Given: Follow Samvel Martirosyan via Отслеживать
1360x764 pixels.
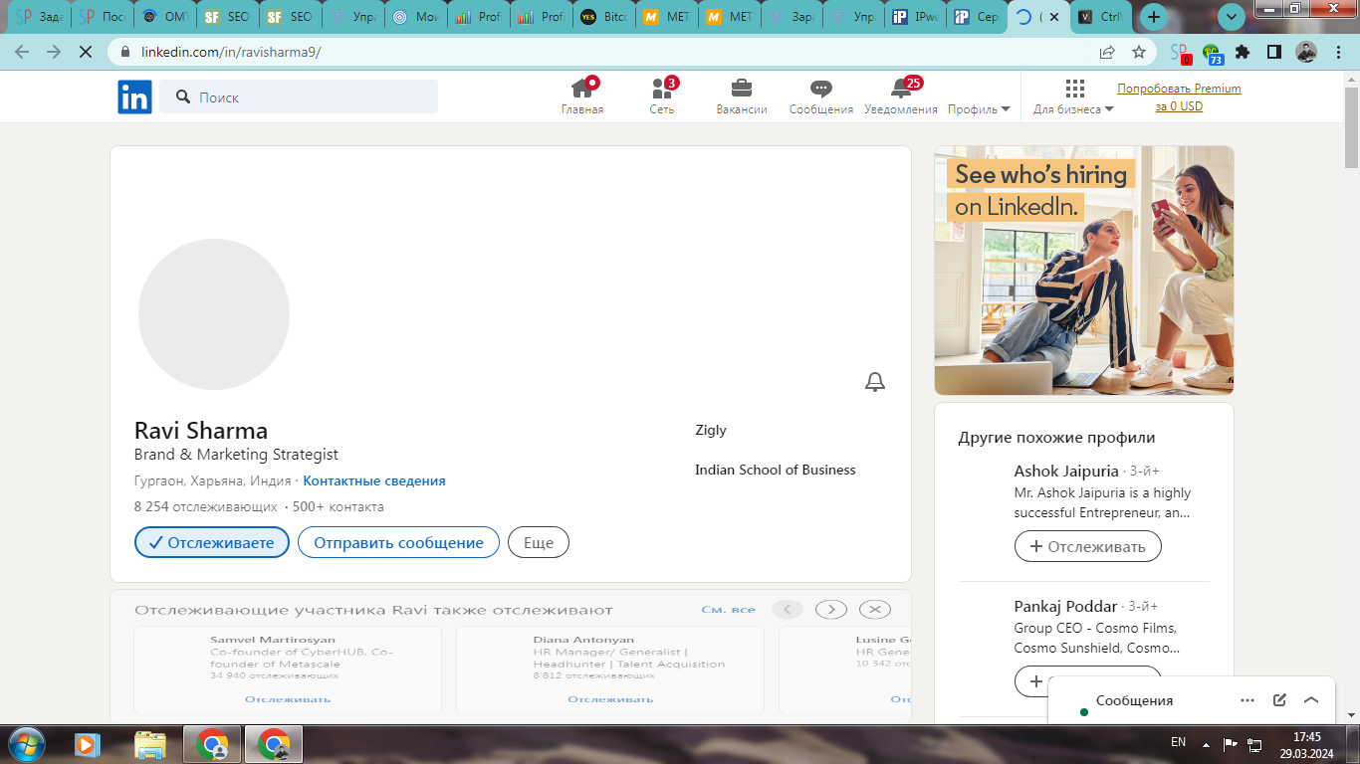Looking at the screenshot, I should pos(287,699).
